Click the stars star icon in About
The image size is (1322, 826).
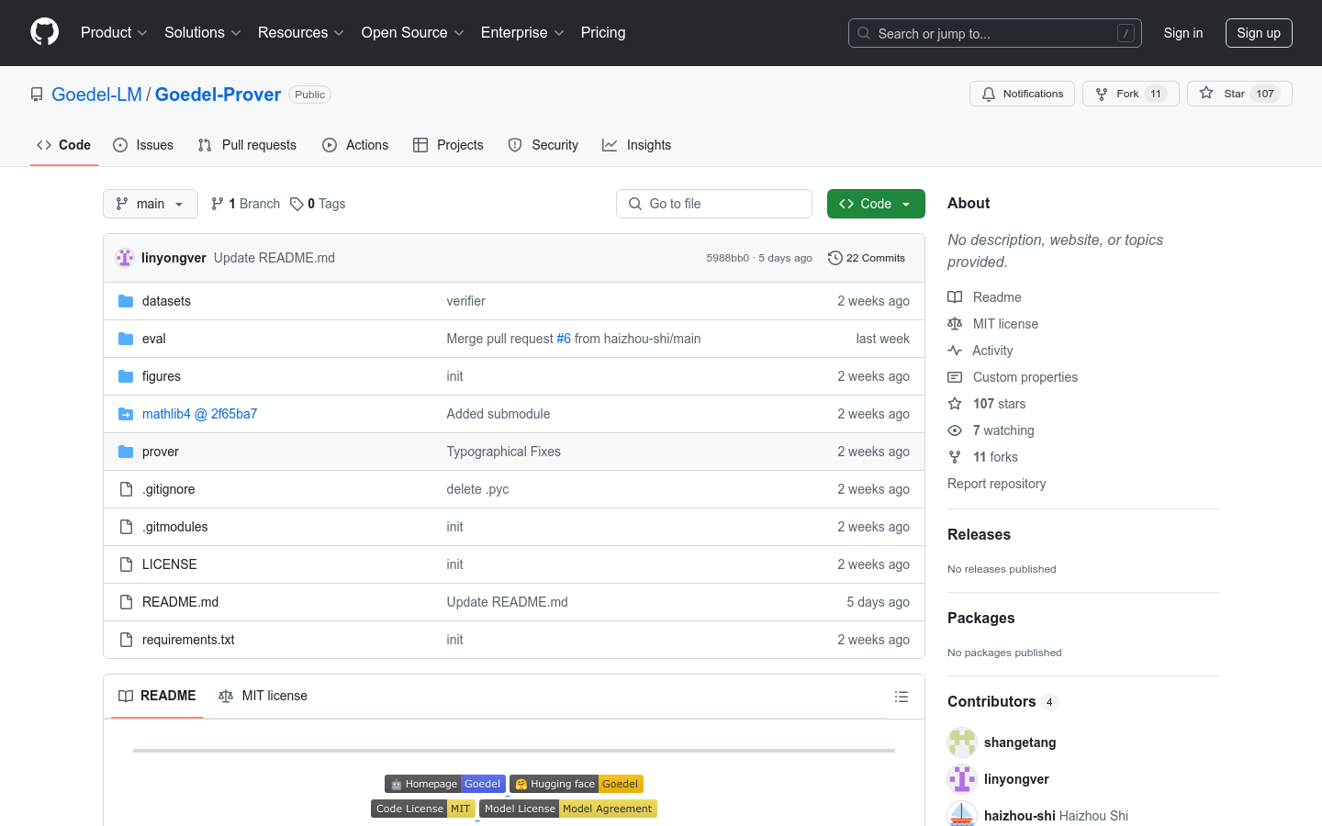955,404
